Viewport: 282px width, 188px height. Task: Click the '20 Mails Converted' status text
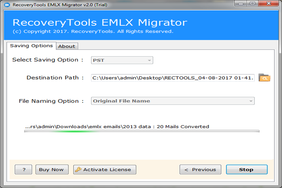(x=183, y=127)
